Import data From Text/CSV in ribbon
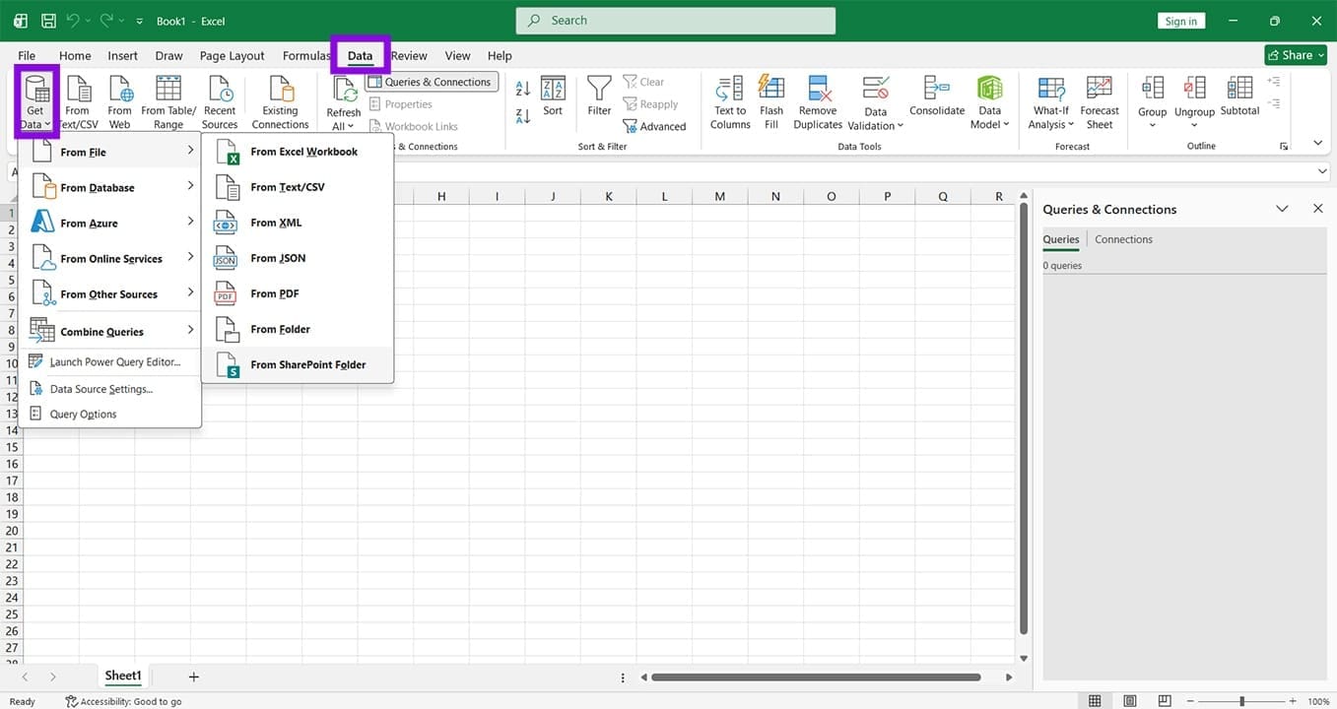The height and width of the screenshot is (709, 1337). [78, 102]
